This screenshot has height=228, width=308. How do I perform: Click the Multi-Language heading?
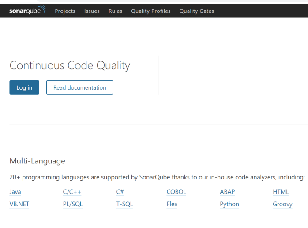coord(38,161)
